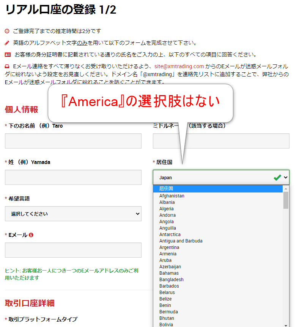Click the 取引プラットフォームタイプ label
The image size is (302, 327).
[43, 319]
